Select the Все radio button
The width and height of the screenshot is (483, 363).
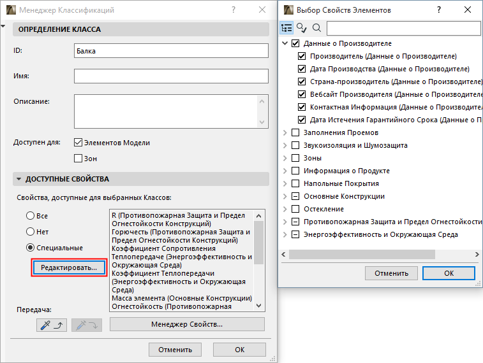[29, 216]
